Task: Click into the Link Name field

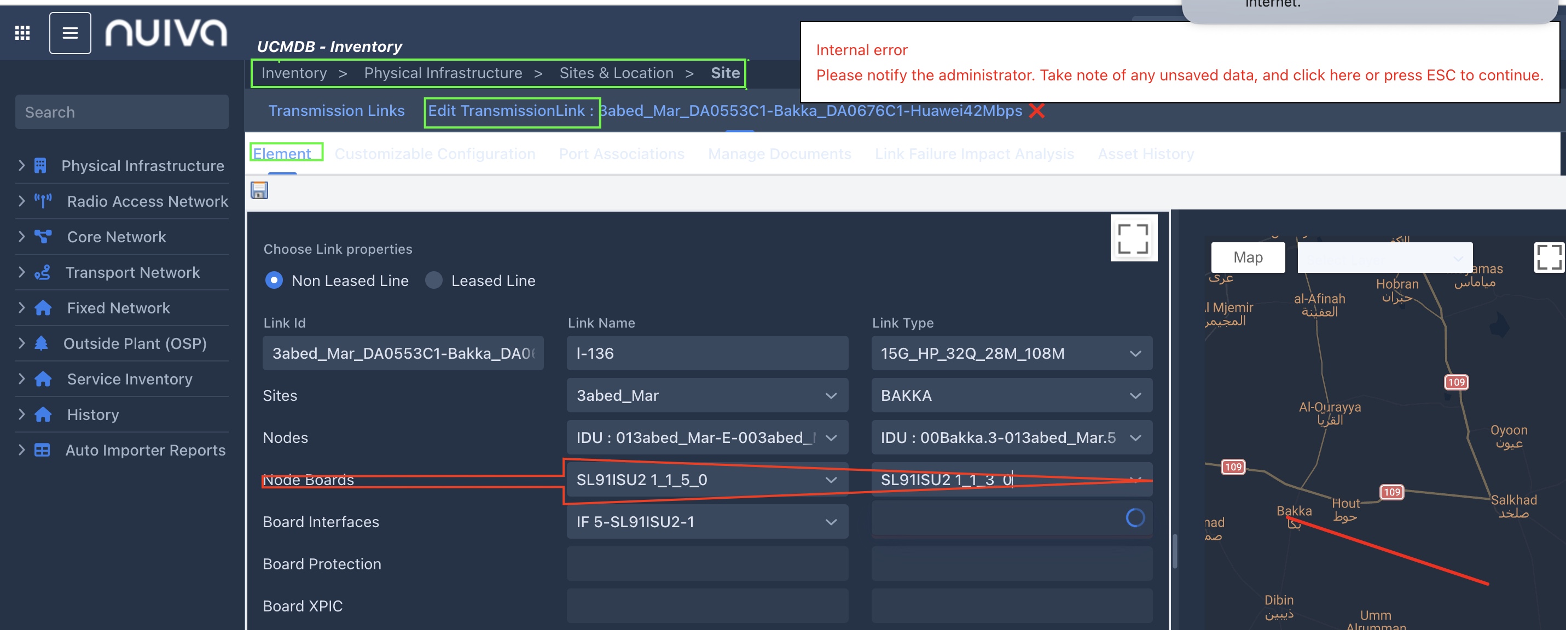Action: pos(706,353)
